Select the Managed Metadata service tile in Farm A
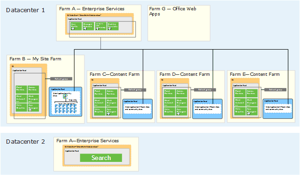 pyautogui.click(x=89, y=26)
